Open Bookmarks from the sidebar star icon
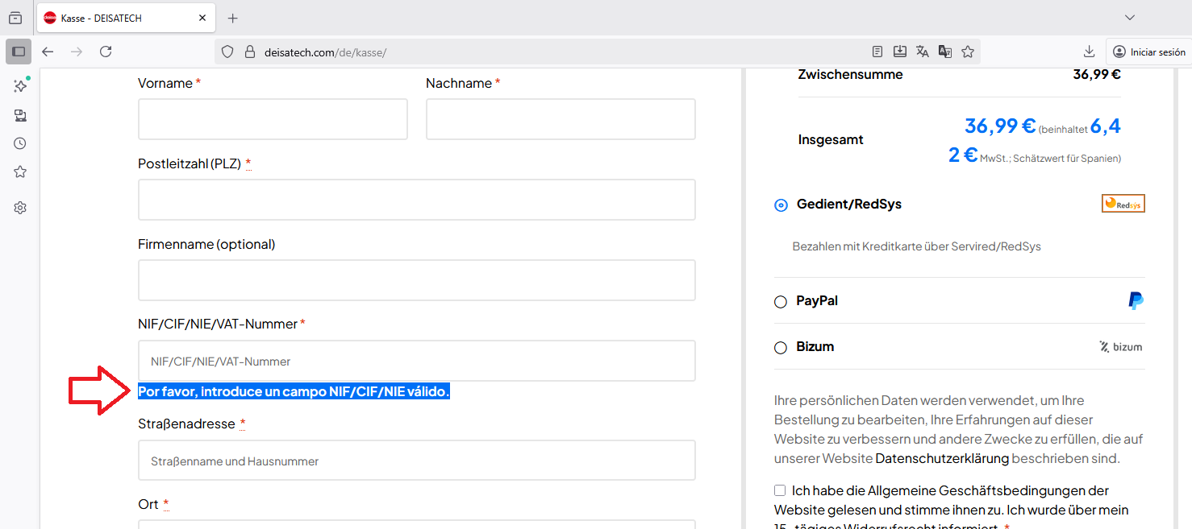The width and height of the screenshot is (1192, 529). point(20,172)
